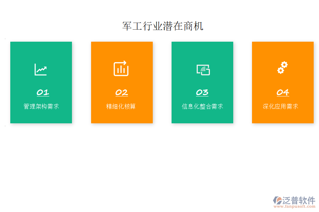319x212 pixels.
Task: Select the 管理架构需求 card
Action: 41,82
